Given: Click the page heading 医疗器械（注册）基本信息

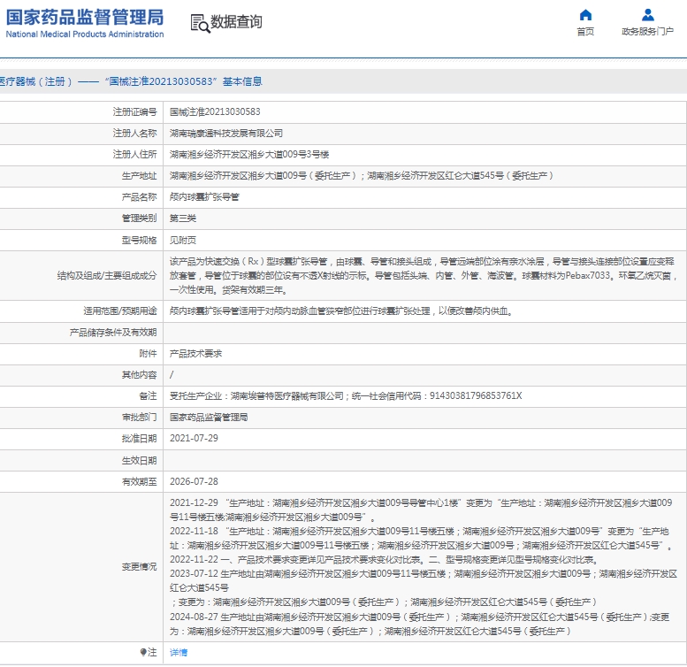Looking at the screenshot, I should tap(131, 81).
